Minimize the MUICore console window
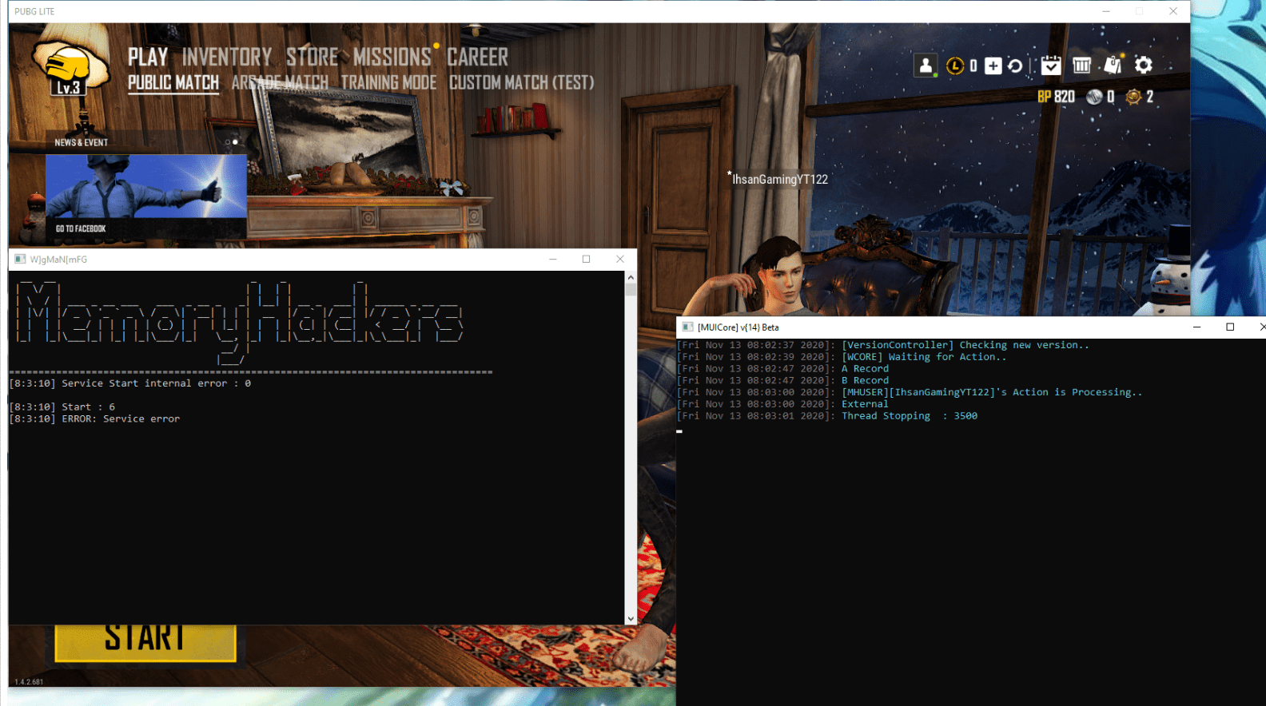Viewport: 1266px width, 706px height. click(x=1196, y=327)
